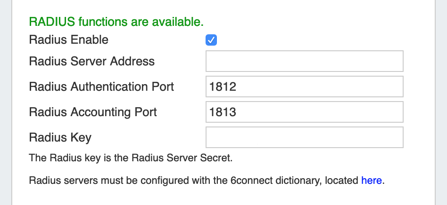Click the green "RADIUS functions are available." message
This screenshot has height=205, width=447.
pos(116,22)
